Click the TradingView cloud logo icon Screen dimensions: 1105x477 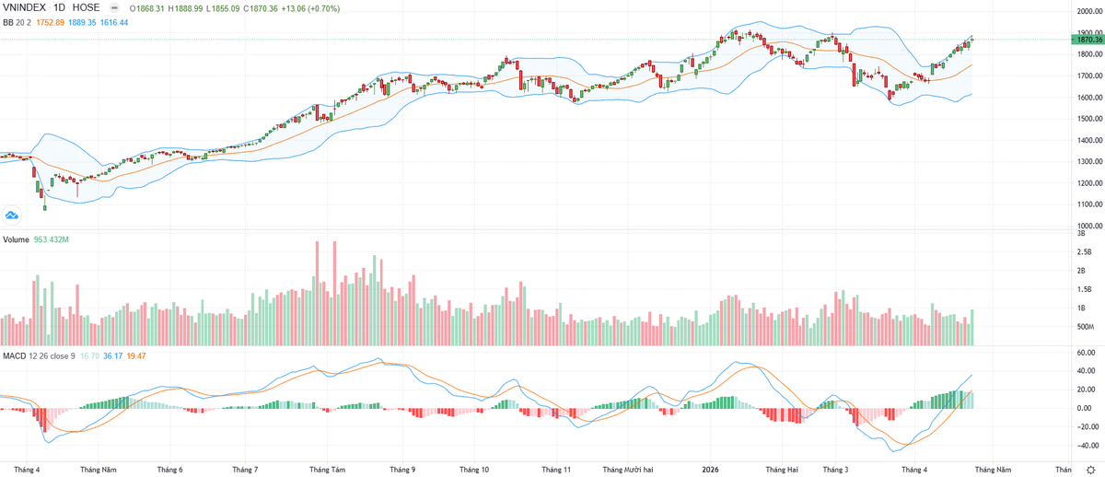click(x=13, y=215)
